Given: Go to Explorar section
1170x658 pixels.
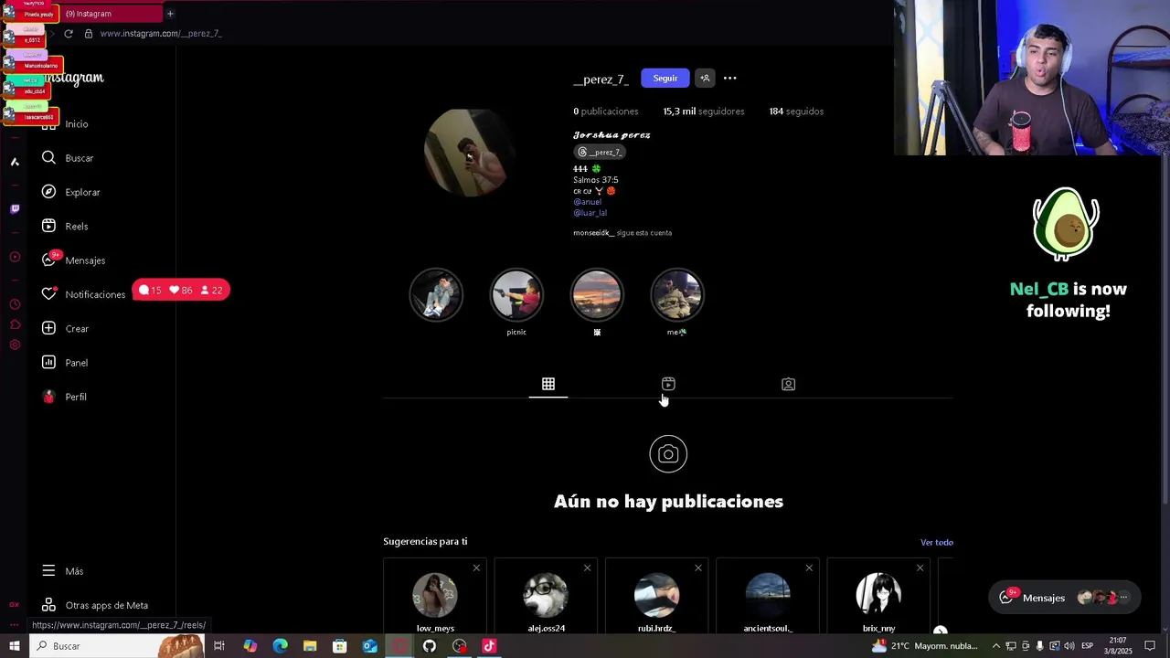Looking at the screenshot, I should tap(70, 192).
